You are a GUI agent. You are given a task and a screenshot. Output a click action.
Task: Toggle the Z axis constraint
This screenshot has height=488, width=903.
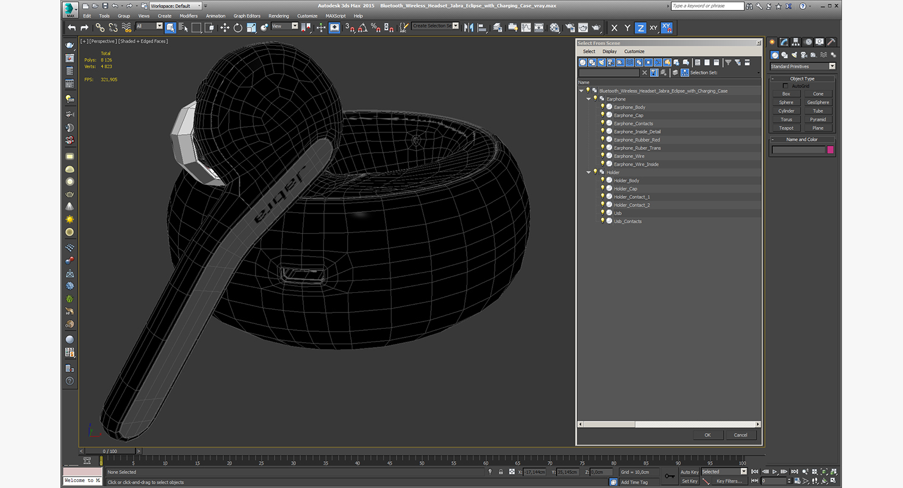coord(640,28)
